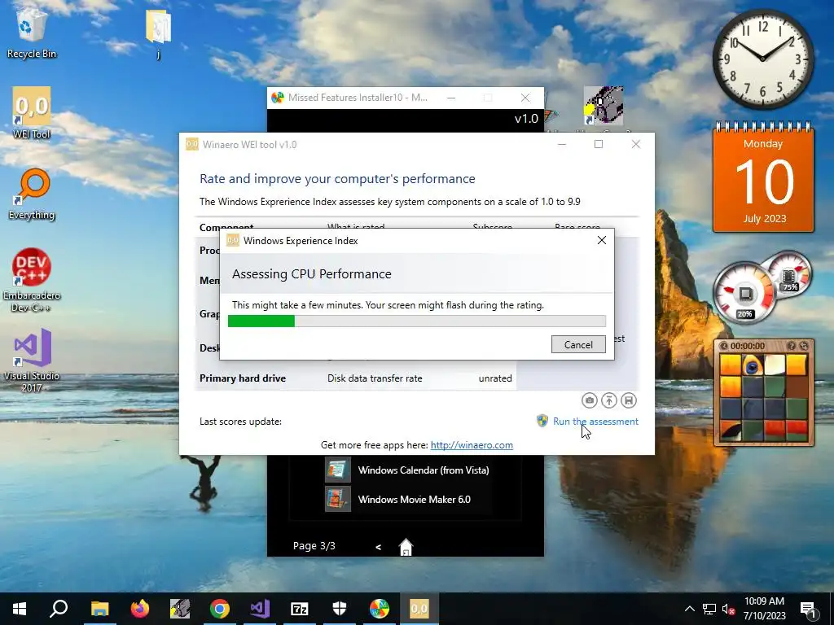The width and height of the screenshot is (834, 625).
Task: Open Everything search desktop shortcut
Action: 32,194
